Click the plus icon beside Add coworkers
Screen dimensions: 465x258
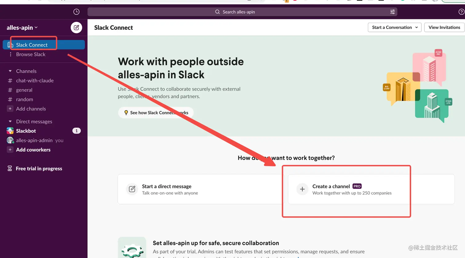[10, 150]
